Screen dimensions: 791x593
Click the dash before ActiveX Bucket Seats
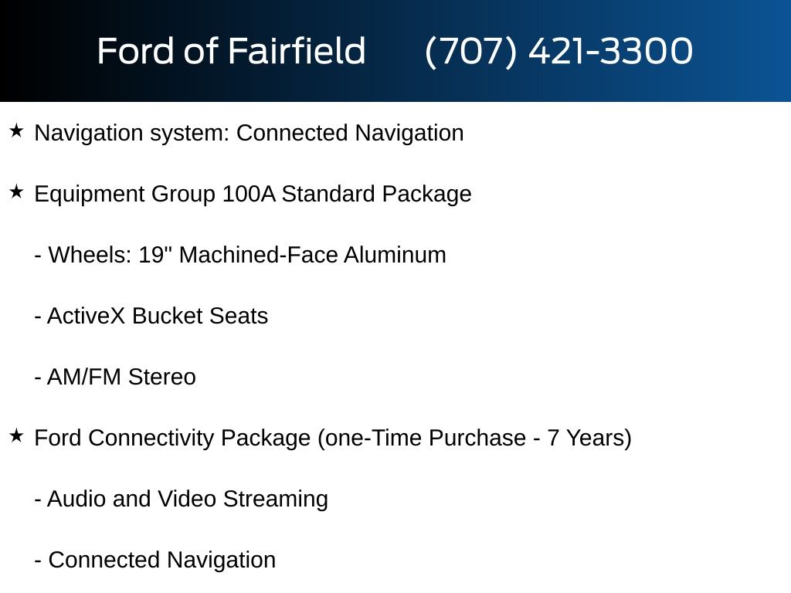[x=38, y=317]
